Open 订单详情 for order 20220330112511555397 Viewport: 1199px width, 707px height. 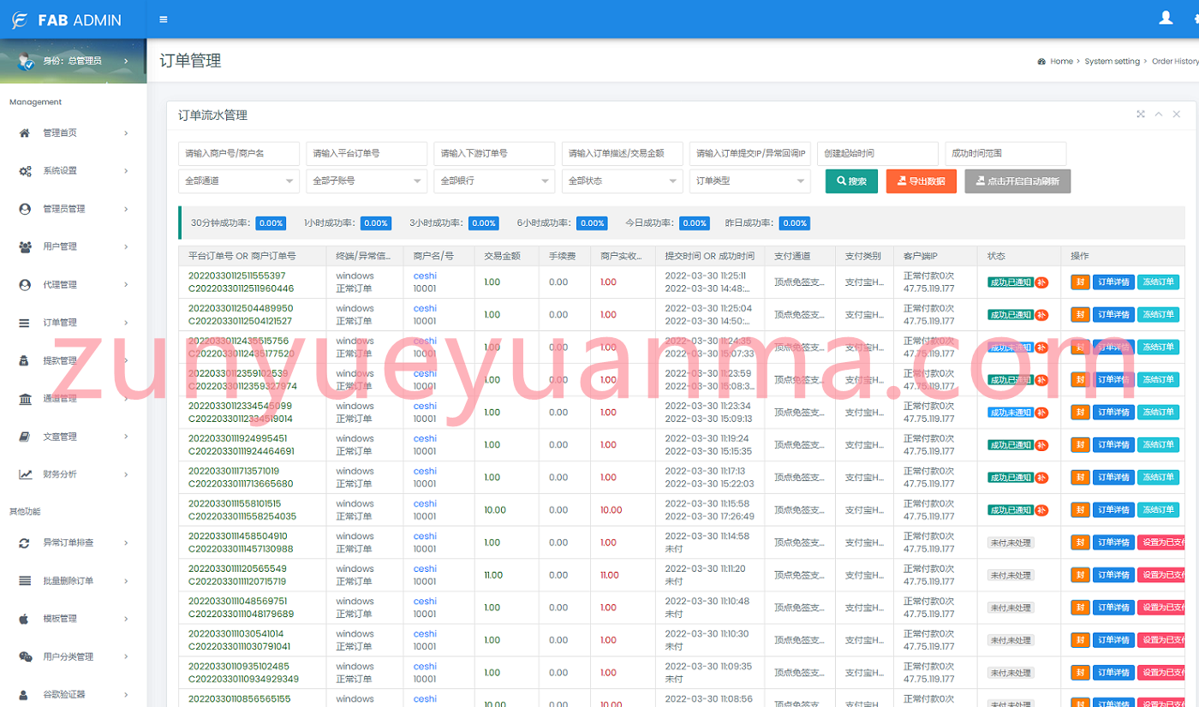point(1113,282)
